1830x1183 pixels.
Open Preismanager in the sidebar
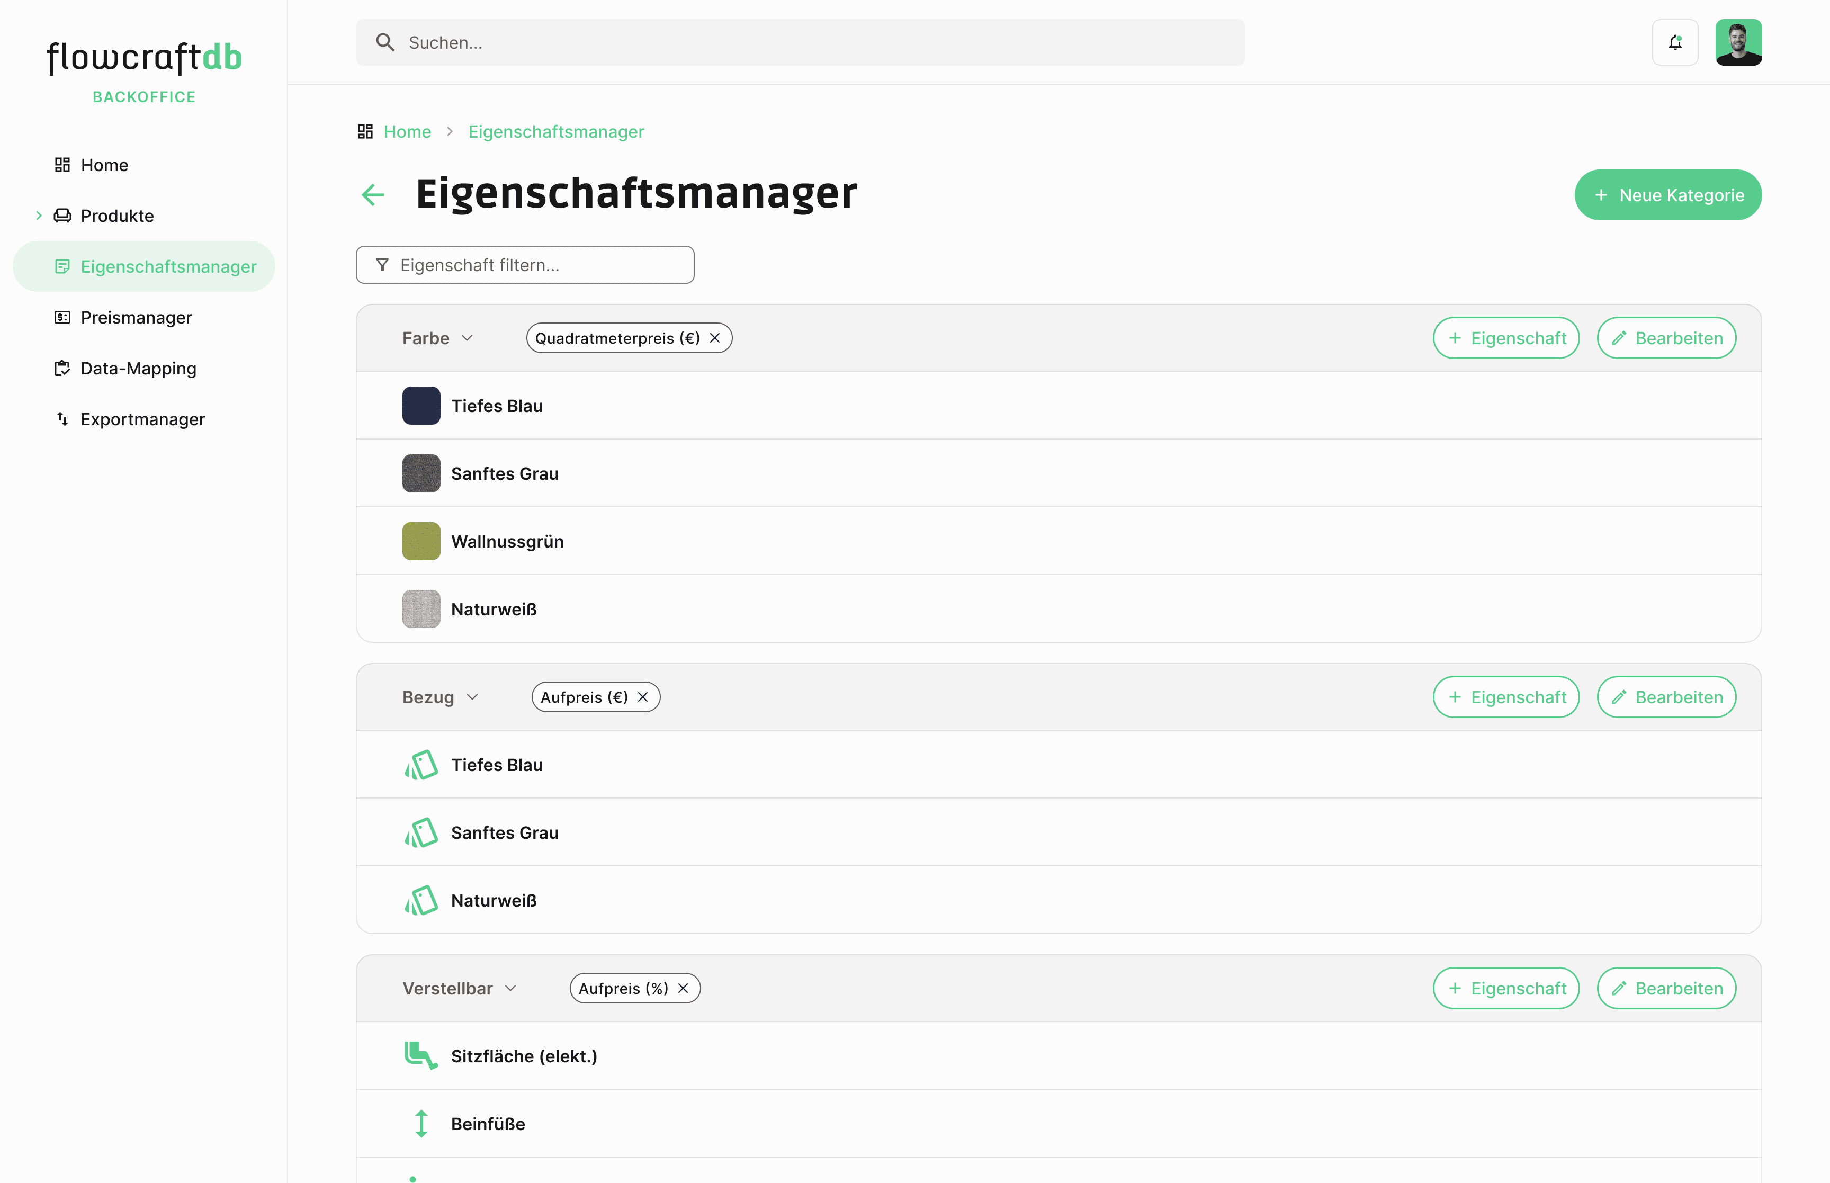point(136,317)
